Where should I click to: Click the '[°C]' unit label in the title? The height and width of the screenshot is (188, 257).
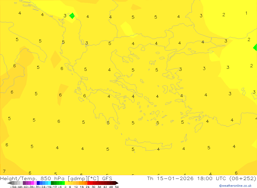click(94, 178)
